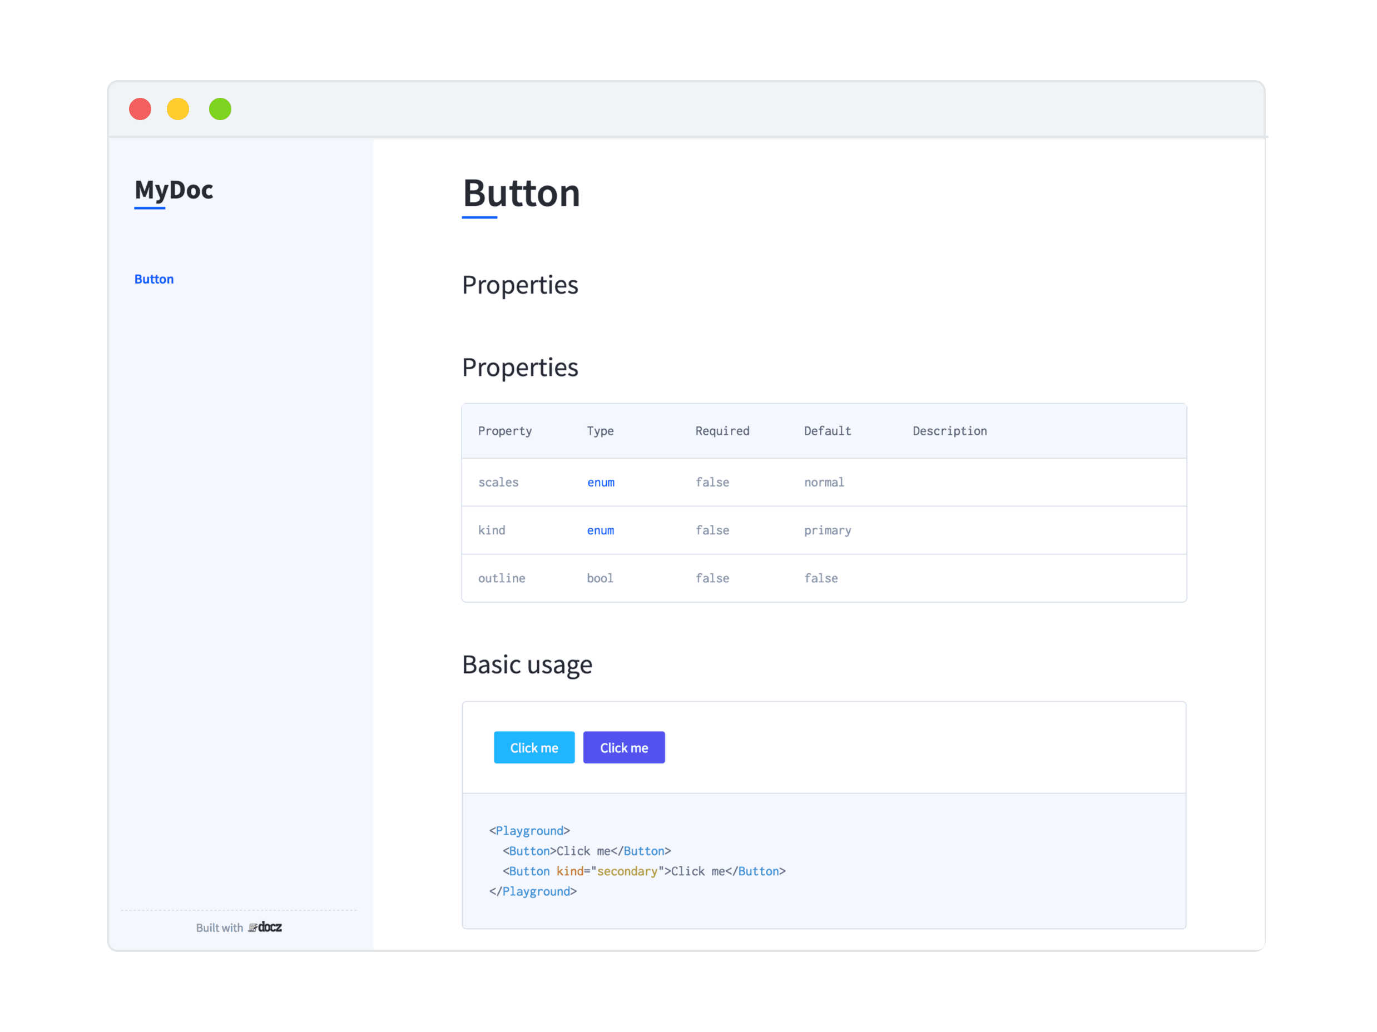The image size is (1377, 1032).
Task: Click the docz logo in sidebar footer
Action: [266, 927]
